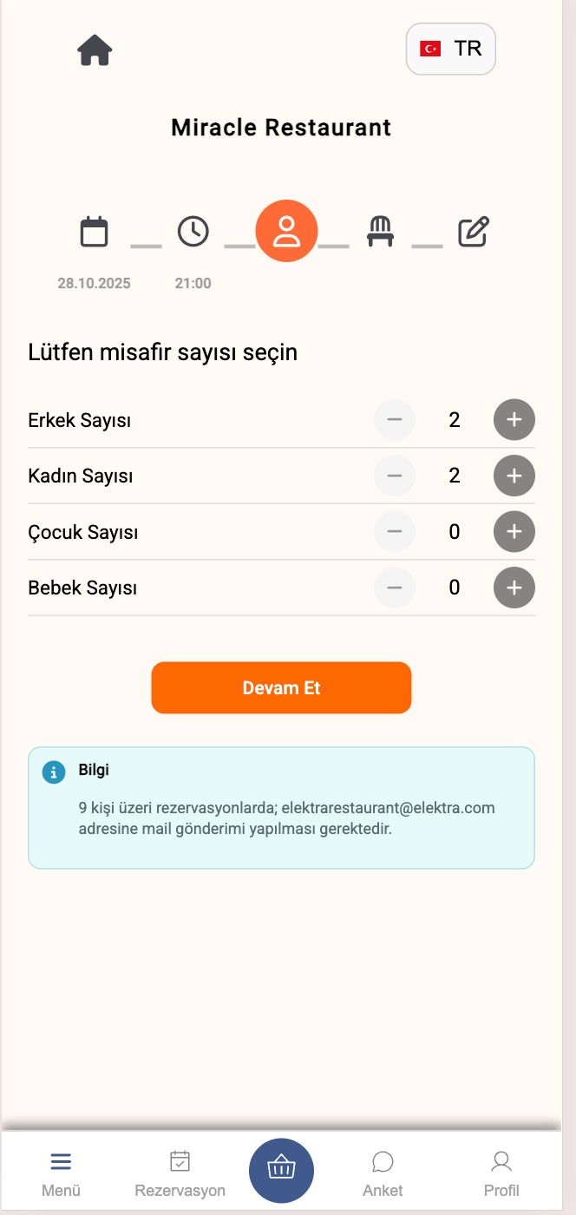Increase Bebek Sayısı using plus

[x=514, y=588]
